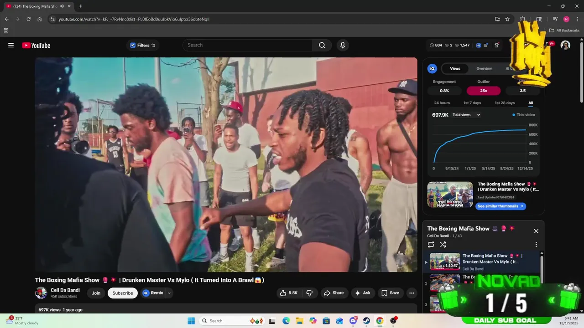This screenshot has width=584, height=328.
Task: Open the YouTube hamburger guide menu
Action: tap(11, 45)
